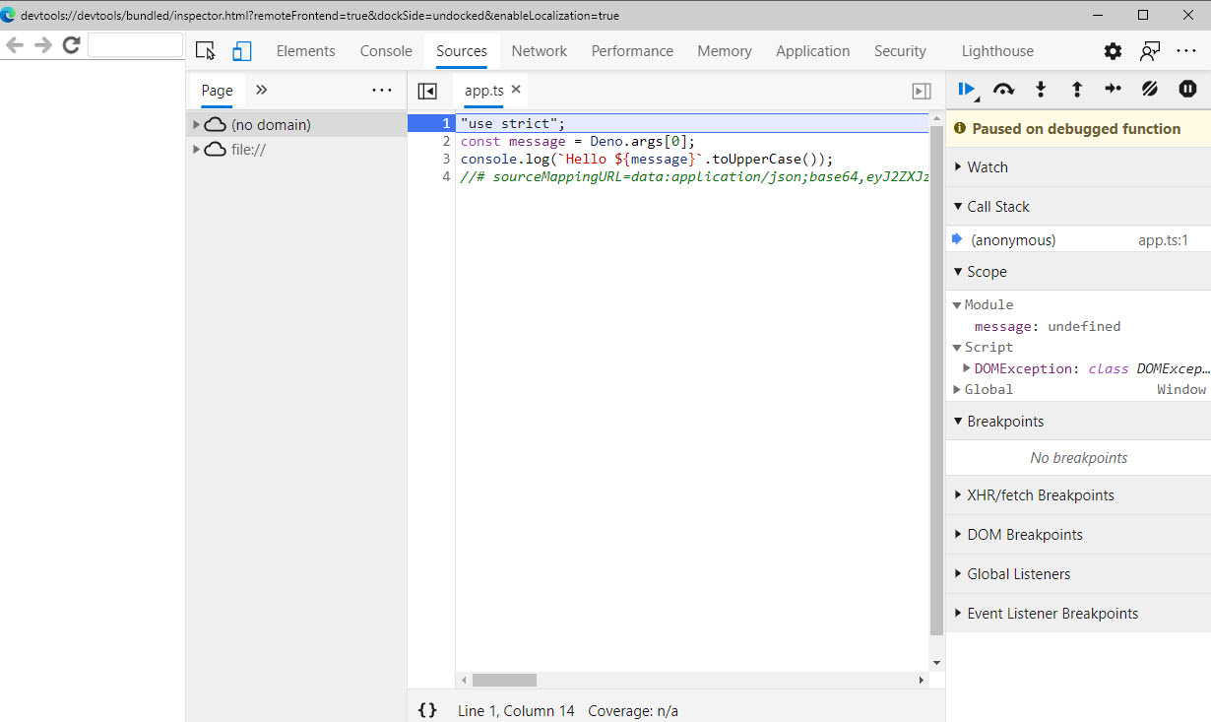
Task: Select the inspect element tool
Action: click(205, 51)
